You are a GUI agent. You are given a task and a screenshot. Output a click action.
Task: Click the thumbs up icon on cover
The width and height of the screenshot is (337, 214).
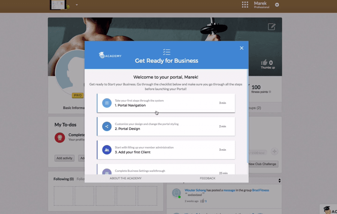[x=264, y=63]
